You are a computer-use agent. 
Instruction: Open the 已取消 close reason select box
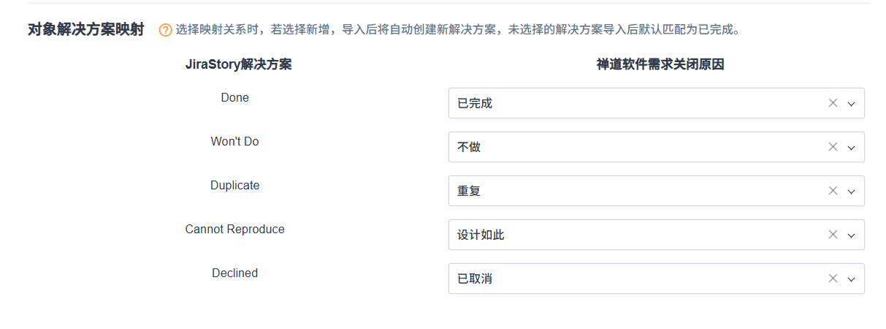tap(628, 279)
